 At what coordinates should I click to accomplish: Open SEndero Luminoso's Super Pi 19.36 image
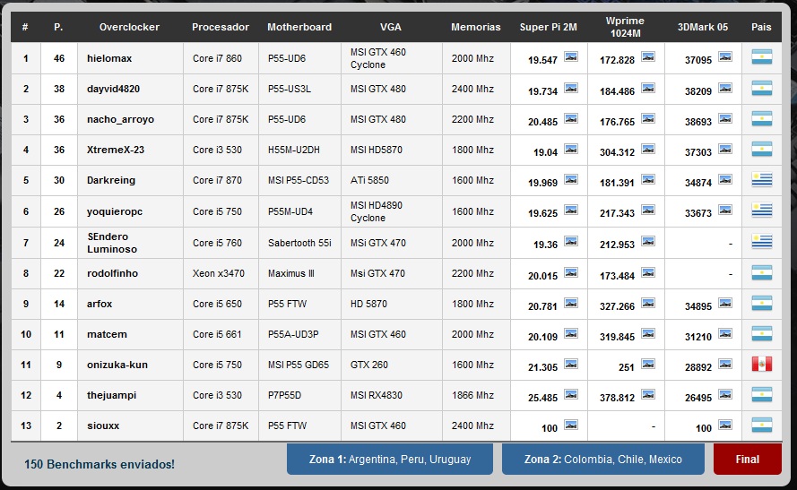(571, 242)
